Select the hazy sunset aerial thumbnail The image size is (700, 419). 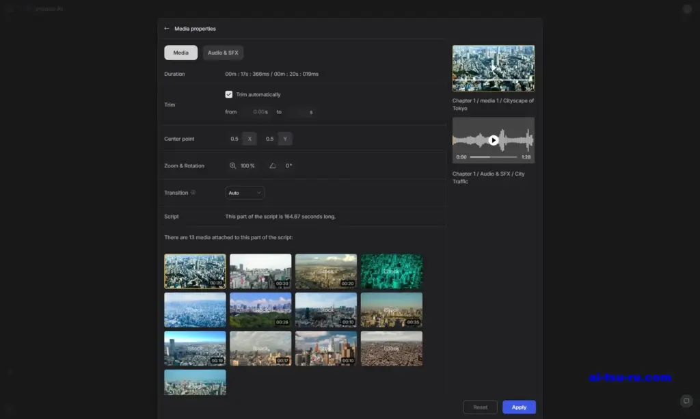[x=326, y=271]
